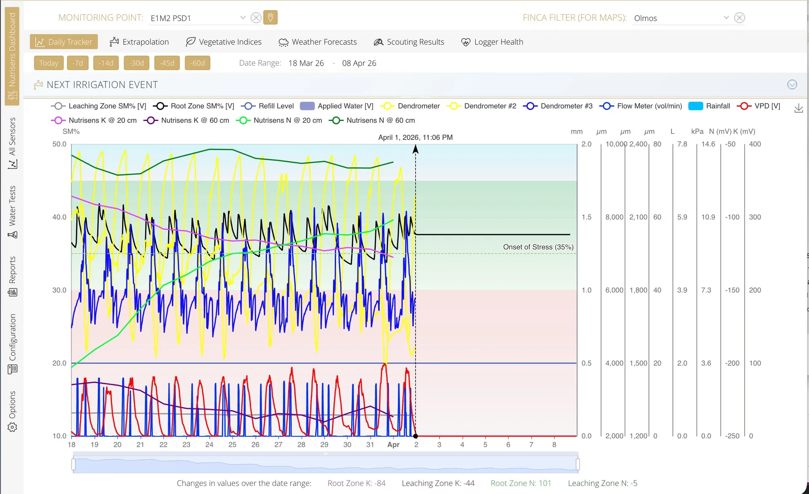Screen dimensions: 809x494
Task: Open Options gear in sidebar
Action: [x=12, y=411]
